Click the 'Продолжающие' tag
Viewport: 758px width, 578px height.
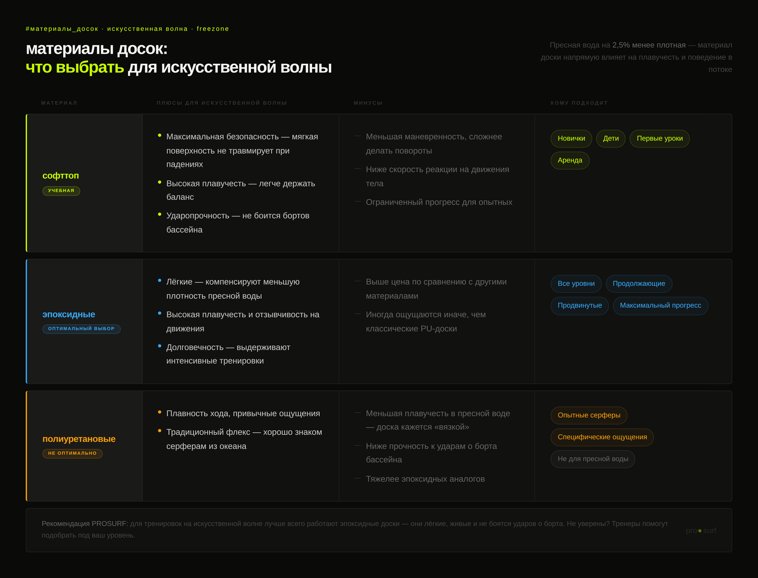click(x=639, y=284)
